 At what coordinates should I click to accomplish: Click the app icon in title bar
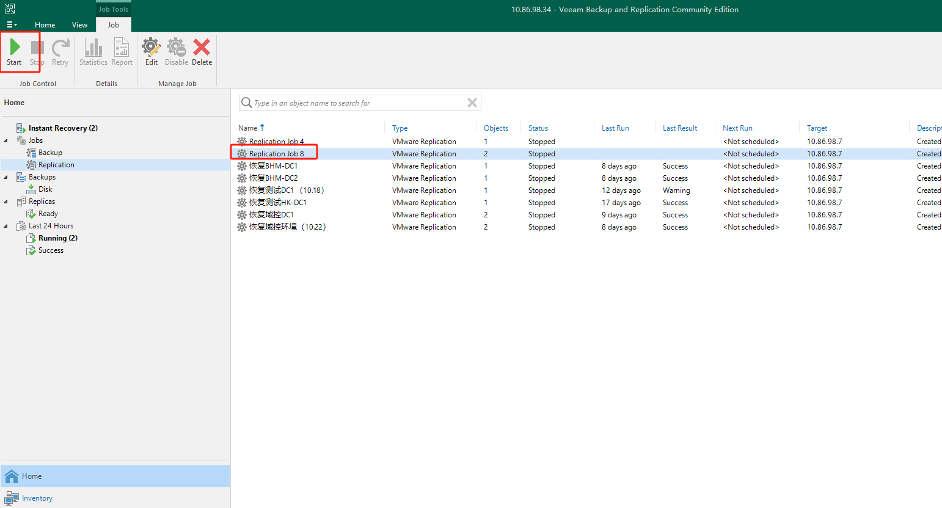[x=10, y=9]
